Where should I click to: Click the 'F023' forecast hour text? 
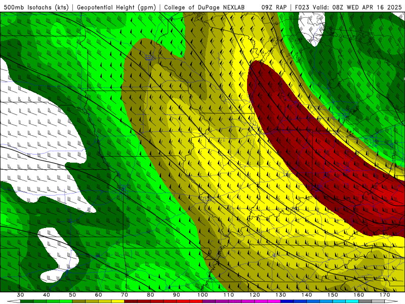click(x=302, y=8)
